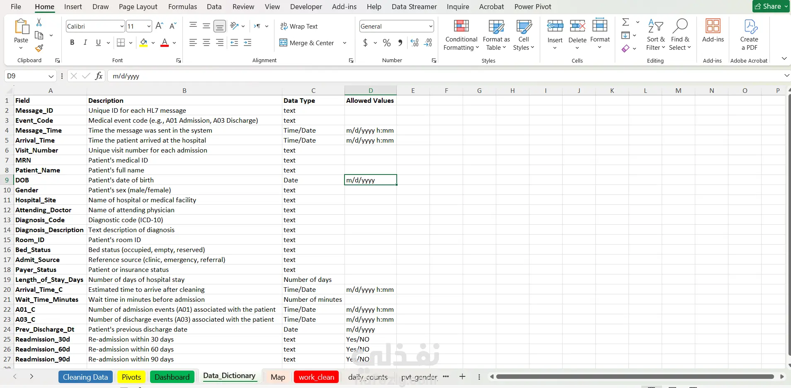Open Conditional Formatting menu

[x=461, y=35]
